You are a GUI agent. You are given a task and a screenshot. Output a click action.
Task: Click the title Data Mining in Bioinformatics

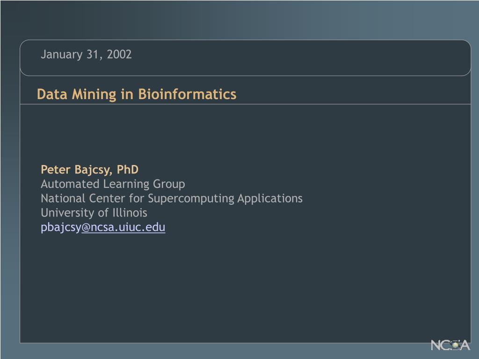click(x=137, y=94)
